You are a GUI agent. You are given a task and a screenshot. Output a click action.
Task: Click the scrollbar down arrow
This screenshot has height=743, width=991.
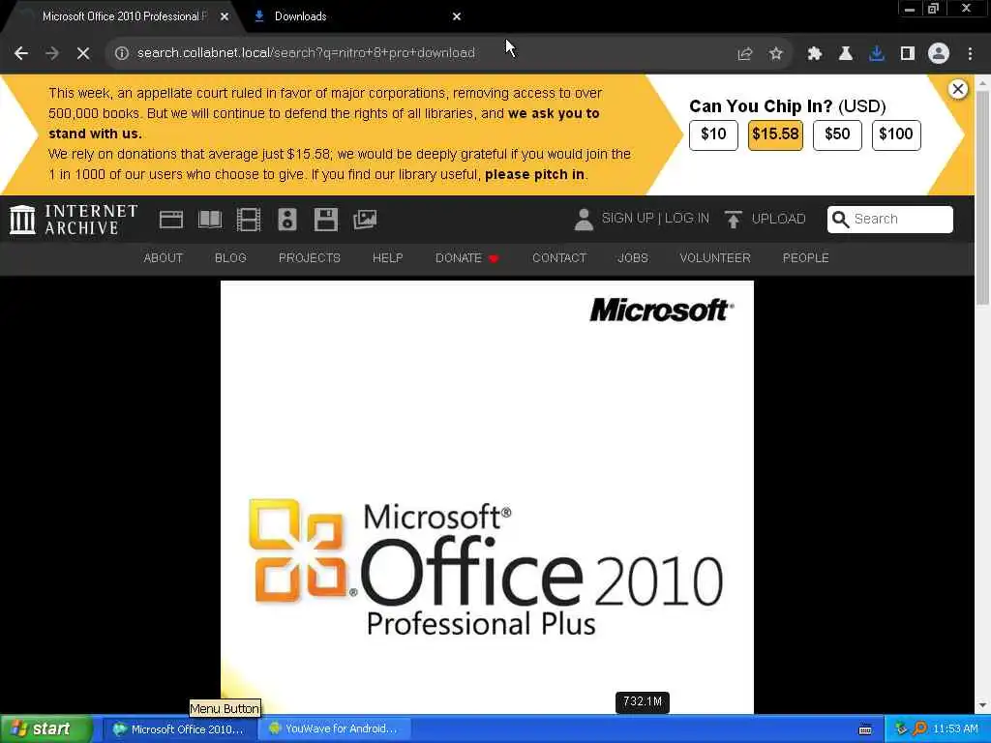click(983, 705)
